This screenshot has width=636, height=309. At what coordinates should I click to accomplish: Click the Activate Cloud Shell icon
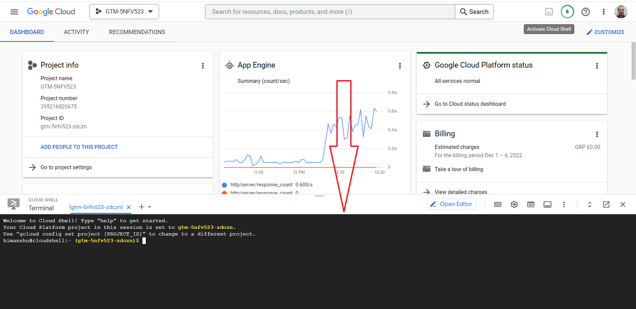coord(549,12)
